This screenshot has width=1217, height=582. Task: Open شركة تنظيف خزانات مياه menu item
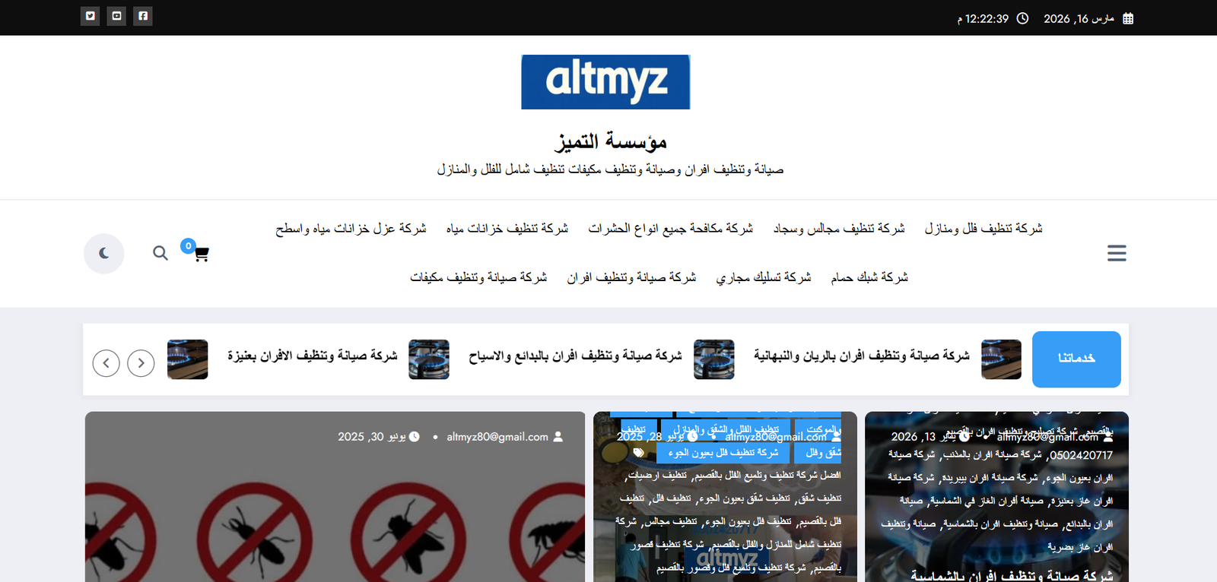507,228
